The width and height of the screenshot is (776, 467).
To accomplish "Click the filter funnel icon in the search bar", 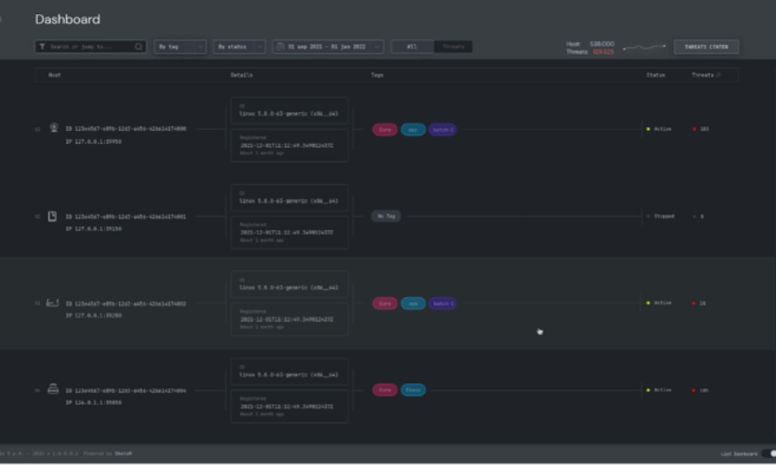I will coord(44,46).
